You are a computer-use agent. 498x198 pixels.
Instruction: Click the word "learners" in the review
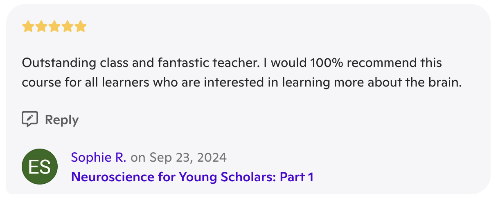[125, 82]
